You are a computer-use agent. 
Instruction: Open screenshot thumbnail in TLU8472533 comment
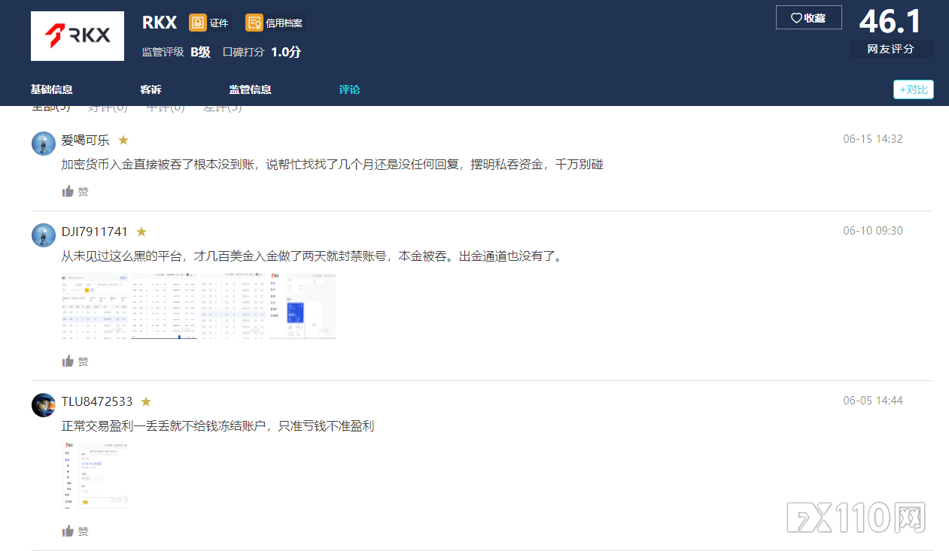click(95, 477)
